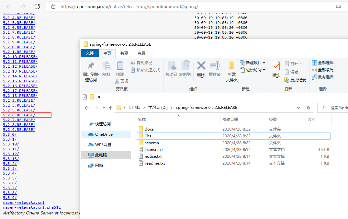This screenshot has width=348, height=219.
Task: Reload the browser page
Action: 37,6
